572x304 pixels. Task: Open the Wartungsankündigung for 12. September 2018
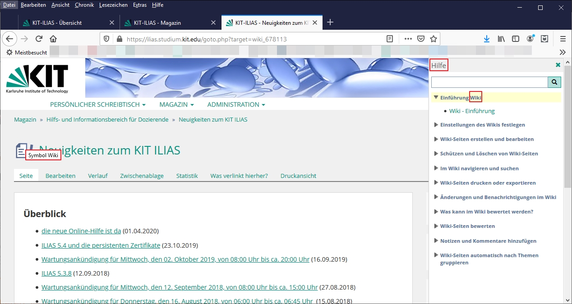tap(180, 287)
